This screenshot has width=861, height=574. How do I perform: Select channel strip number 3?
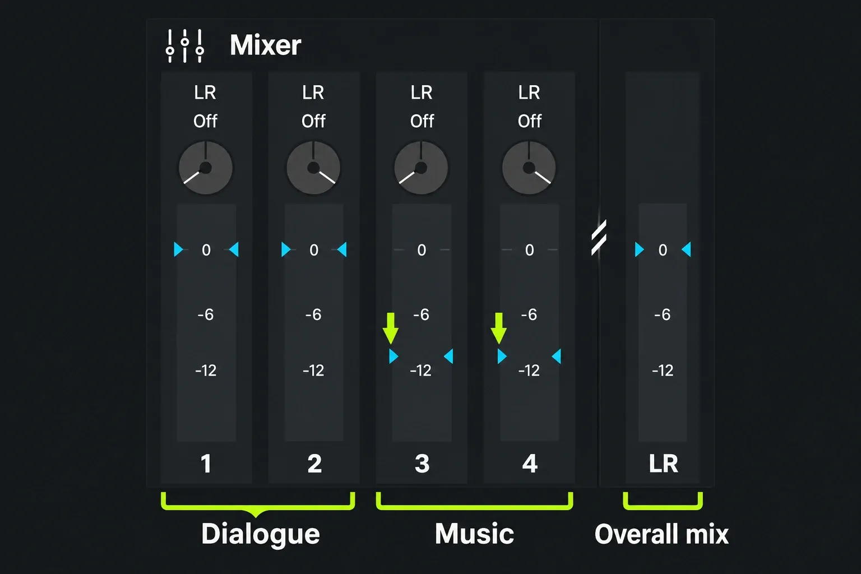pos(422,464)
